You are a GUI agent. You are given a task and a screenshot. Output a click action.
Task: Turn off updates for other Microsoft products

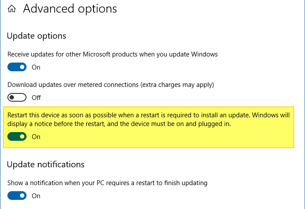(17, 67)
